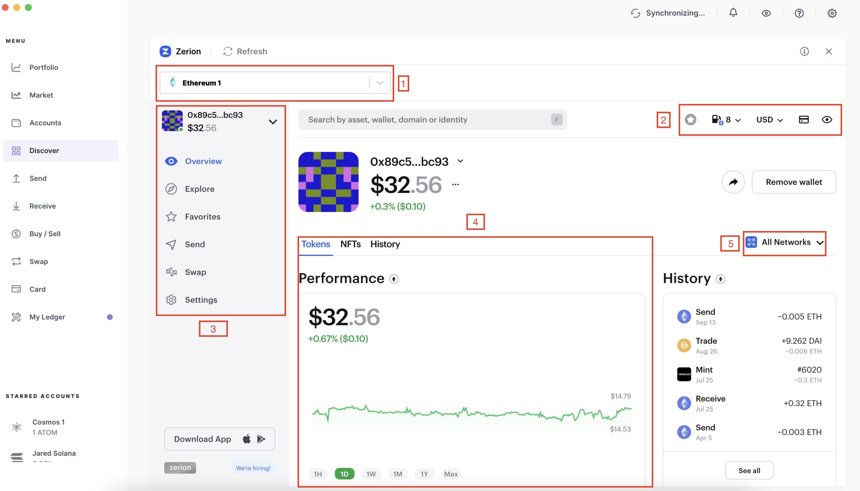Open the gas price pump icon

(x=717, y=119)
